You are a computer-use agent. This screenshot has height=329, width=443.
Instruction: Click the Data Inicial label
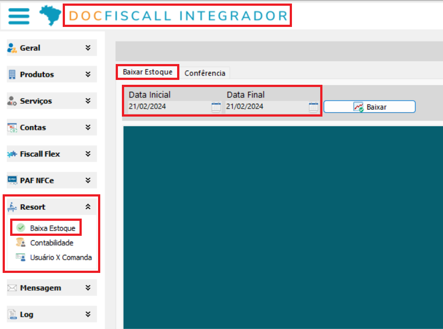click(149, 95)
